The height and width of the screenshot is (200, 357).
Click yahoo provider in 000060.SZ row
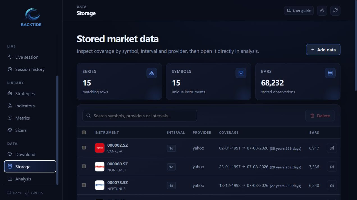tap(198, 167)
